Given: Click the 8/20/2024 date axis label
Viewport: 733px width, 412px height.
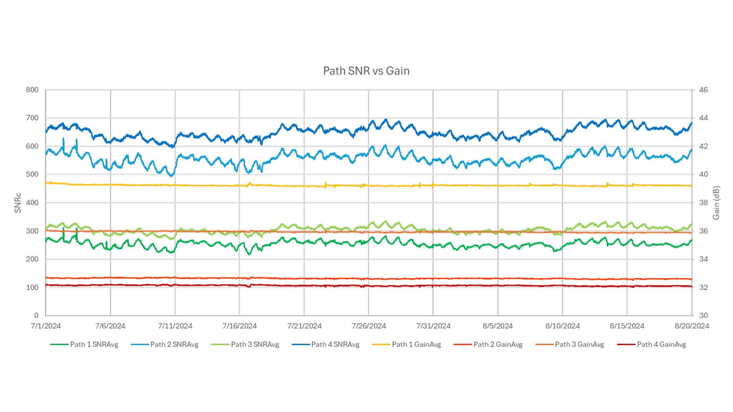Looking at the screenshot, I should click(692, 326).
